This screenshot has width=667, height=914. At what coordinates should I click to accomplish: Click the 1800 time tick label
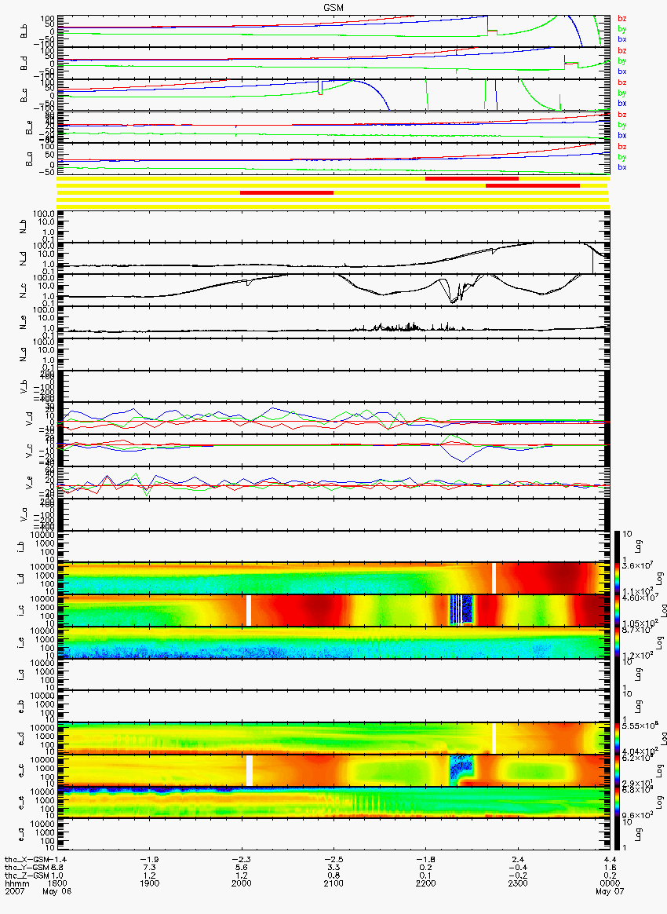click(x=57, y=883)
